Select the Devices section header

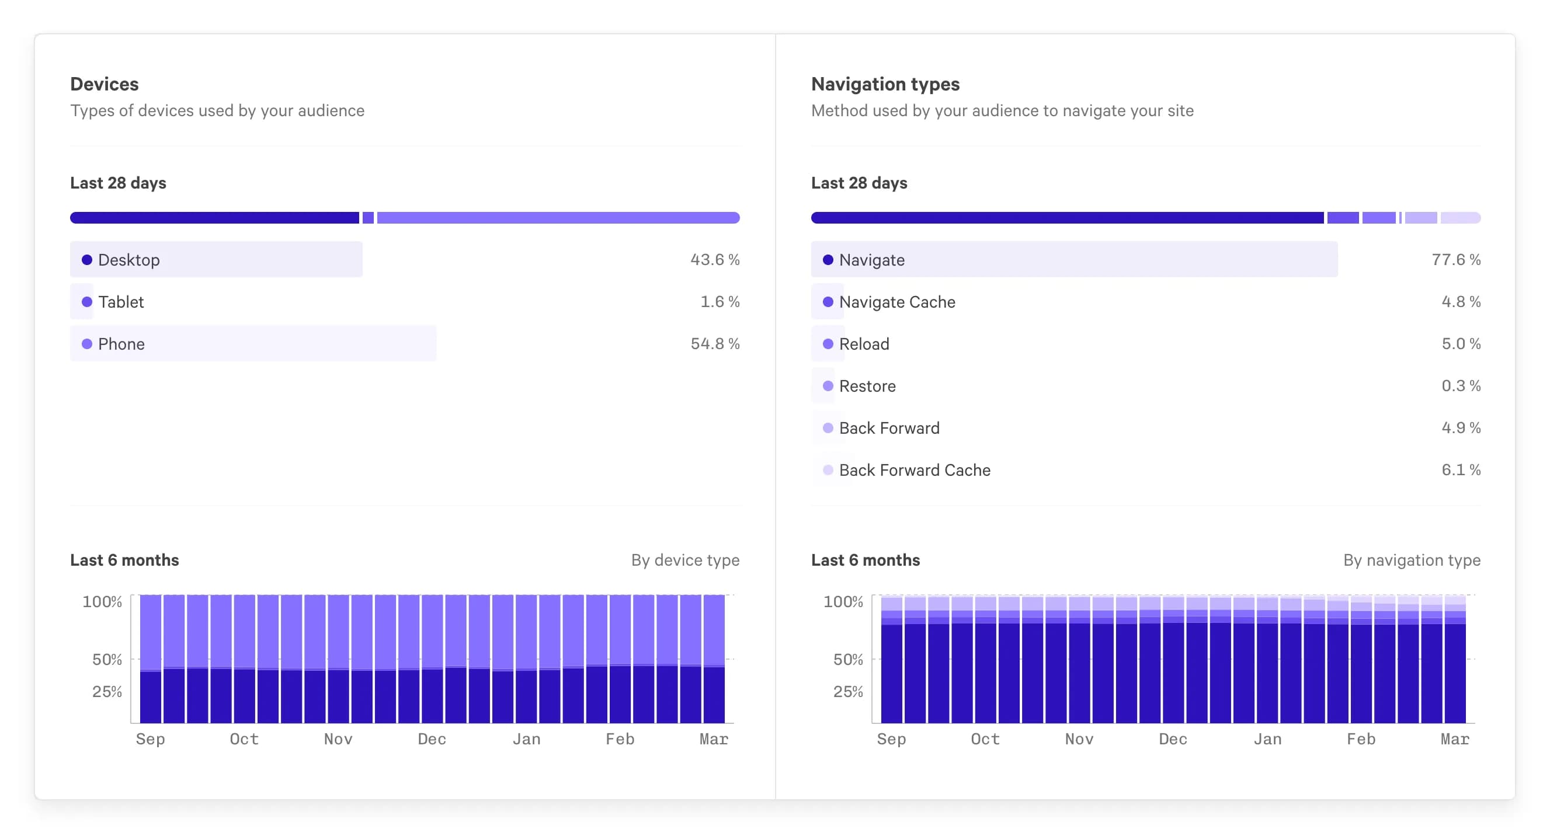tap(104, 83)
